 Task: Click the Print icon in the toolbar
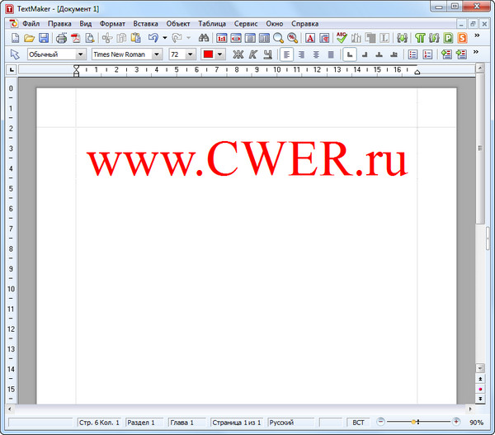point(62,38)
